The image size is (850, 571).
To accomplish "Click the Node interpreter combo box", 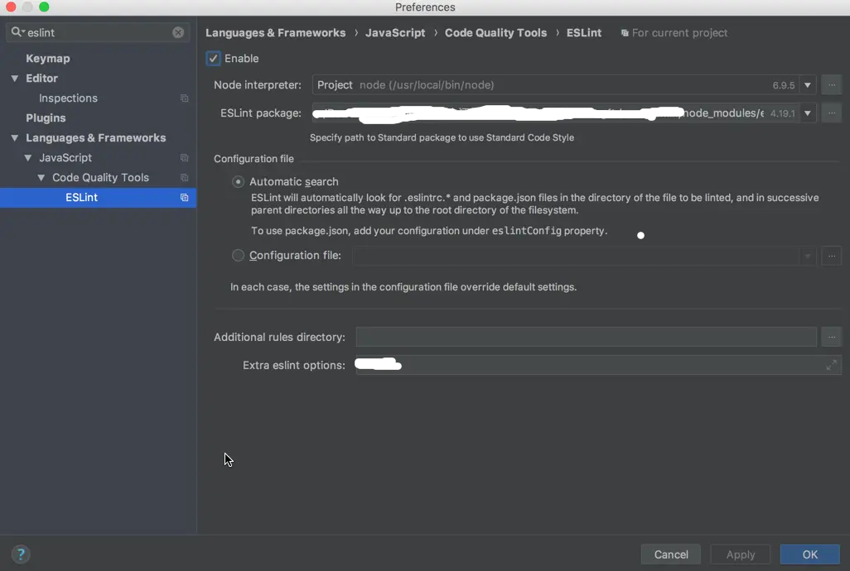I will [564, 85].
